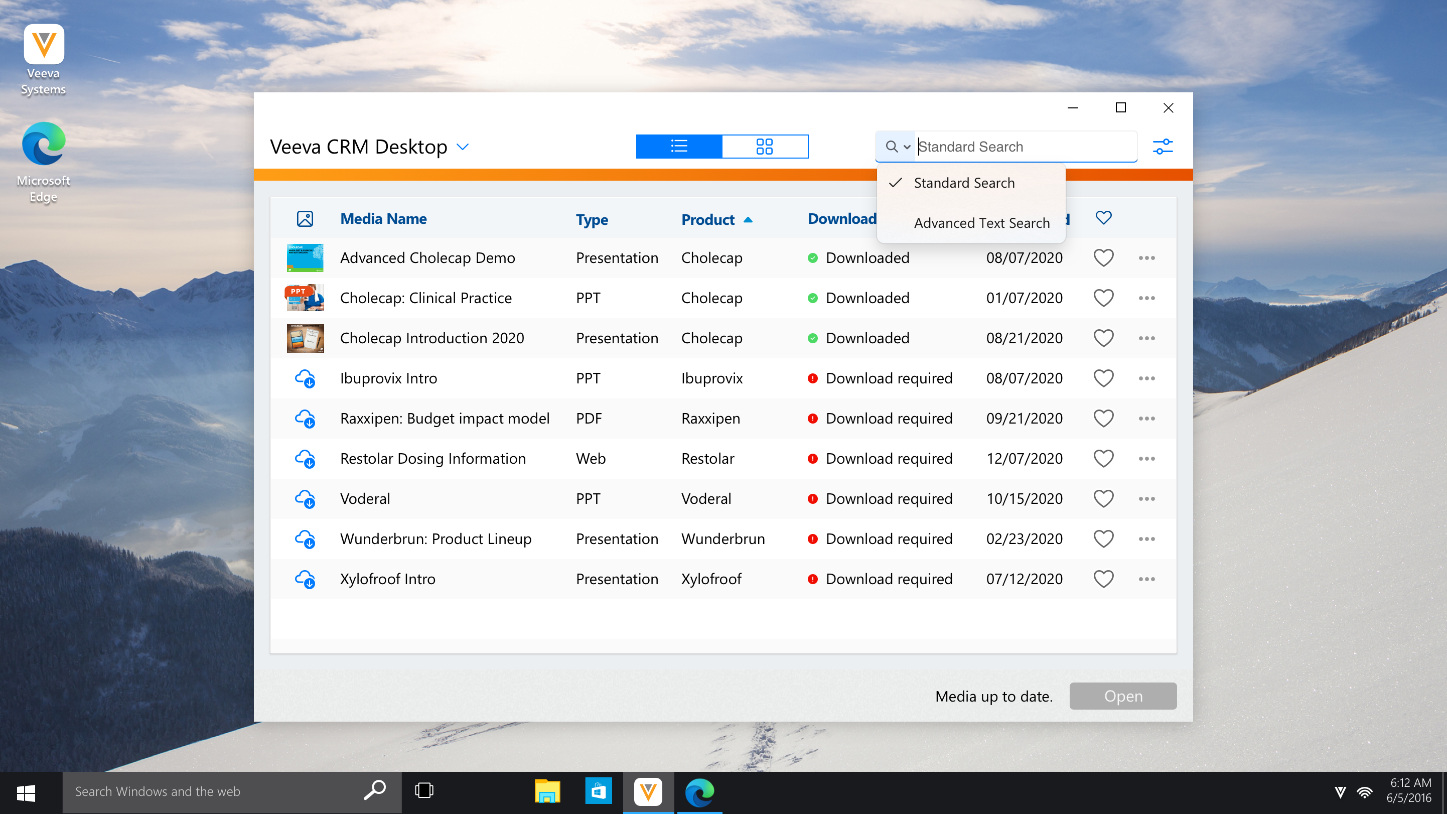The width and height of the screenshot is (1447, 814).
Task: Click the Open button
Action: (1122, 696)
